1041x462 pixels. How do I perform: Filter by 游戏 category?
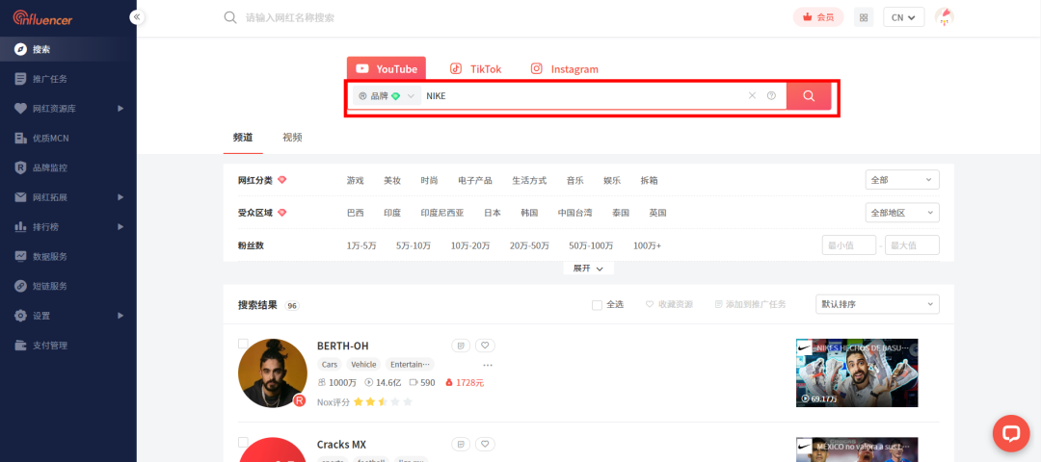(x=355, y=180)
